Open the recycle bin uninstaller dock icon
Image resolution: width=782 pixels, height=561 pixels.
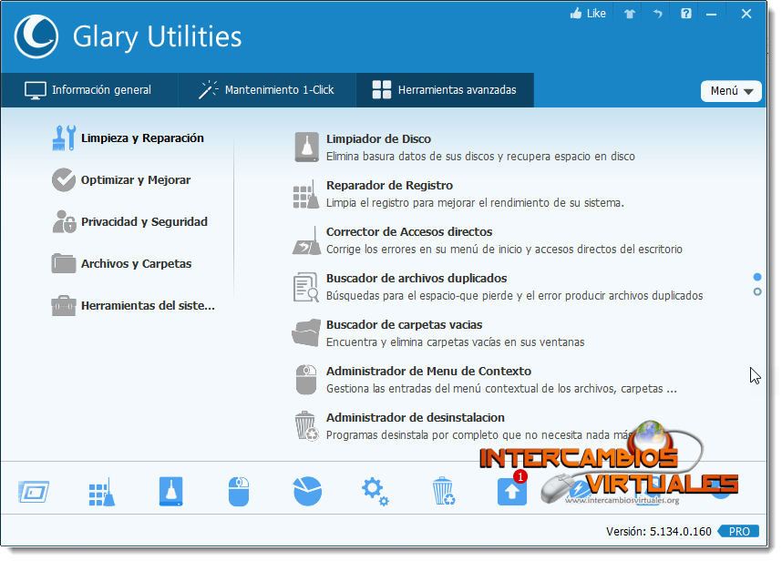443,491
